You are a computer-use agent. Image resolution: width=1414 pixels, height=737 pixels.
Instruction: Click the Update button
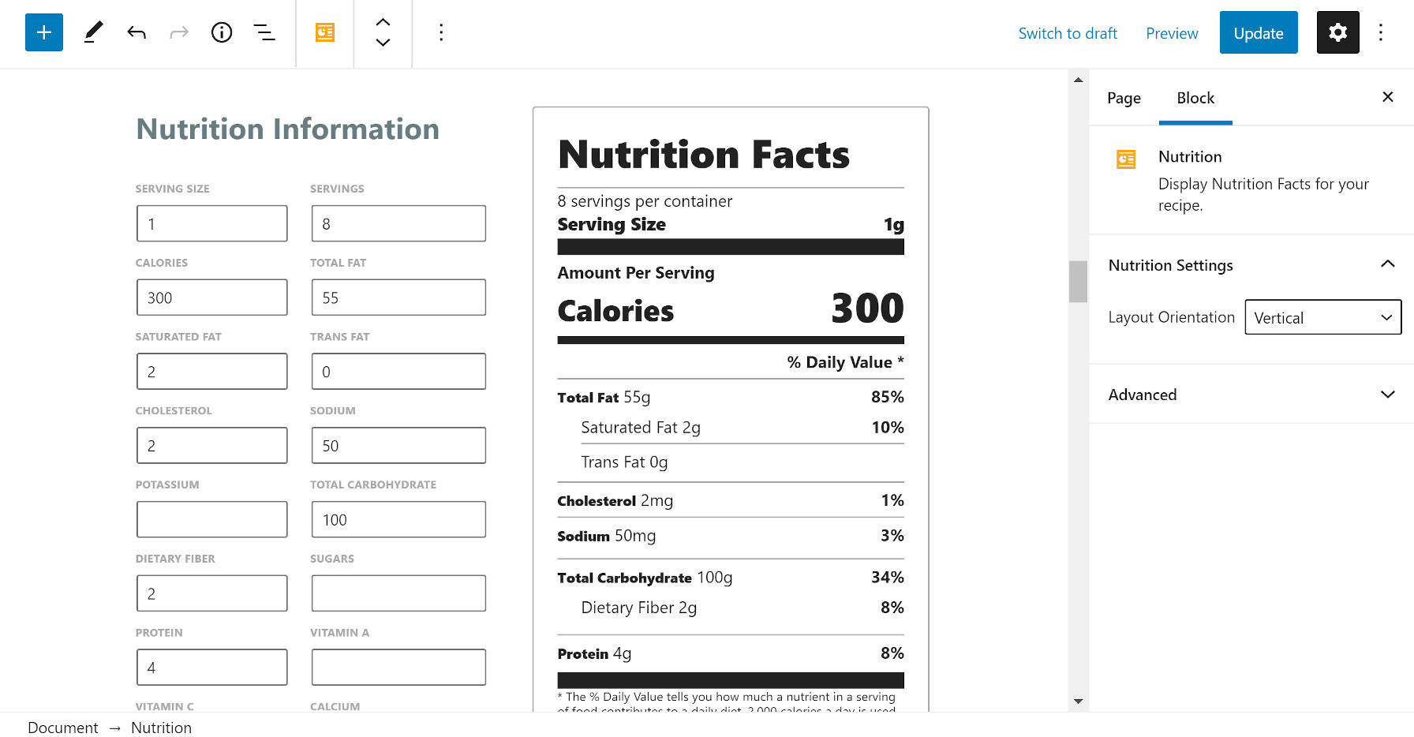(x=1258, y=32)
